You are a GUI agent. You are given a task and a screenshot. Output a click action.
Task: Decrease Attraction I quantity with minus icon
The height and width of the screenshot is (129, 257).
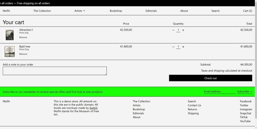(x=173, y=30)
